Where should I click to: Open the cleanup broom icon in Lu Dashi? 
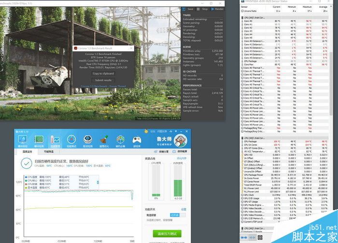click(104, 140)
